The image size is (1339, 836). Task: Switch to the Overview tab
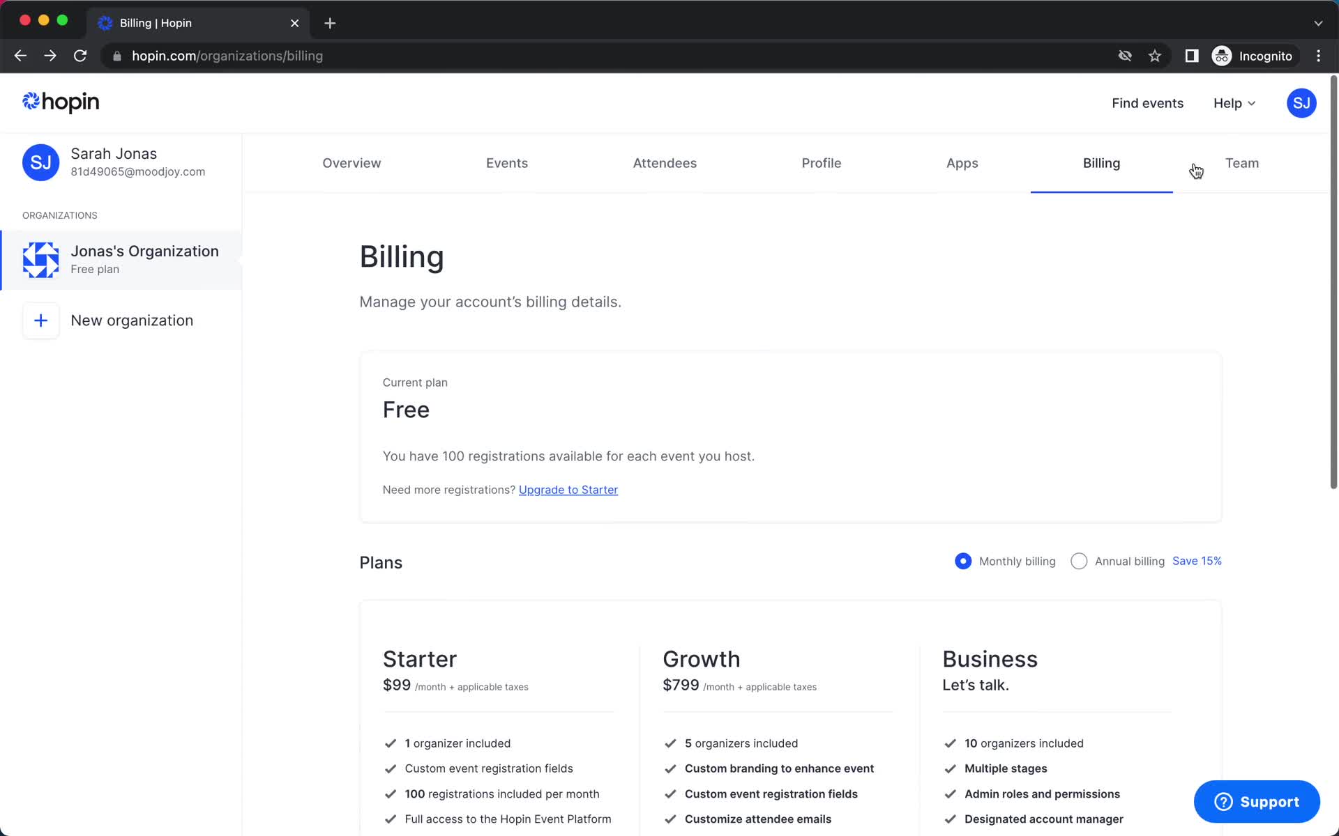pos(351,163)
